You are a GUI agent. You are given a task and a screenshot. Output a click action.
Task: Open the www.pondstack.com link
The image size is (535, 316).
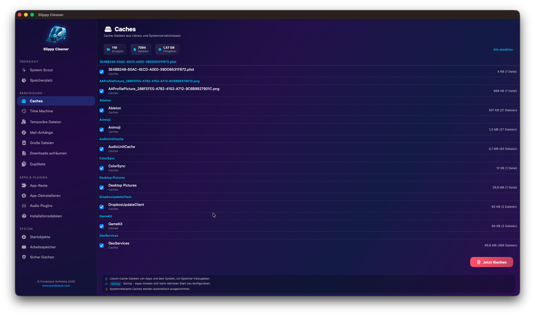click(x=56, y=286)
